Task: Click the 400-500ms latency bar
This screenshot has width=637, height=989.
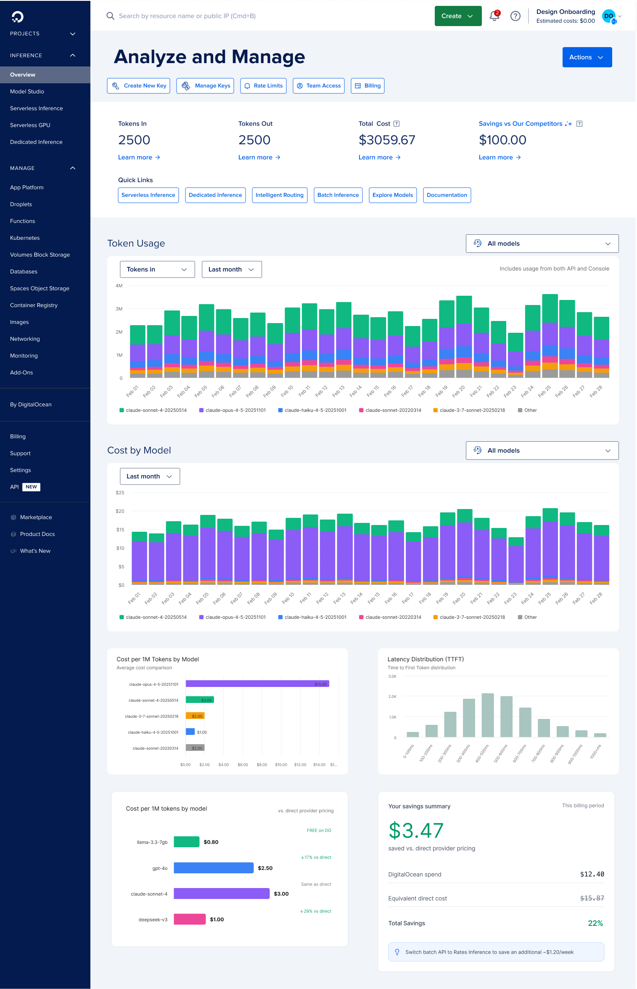Action: 488,715
